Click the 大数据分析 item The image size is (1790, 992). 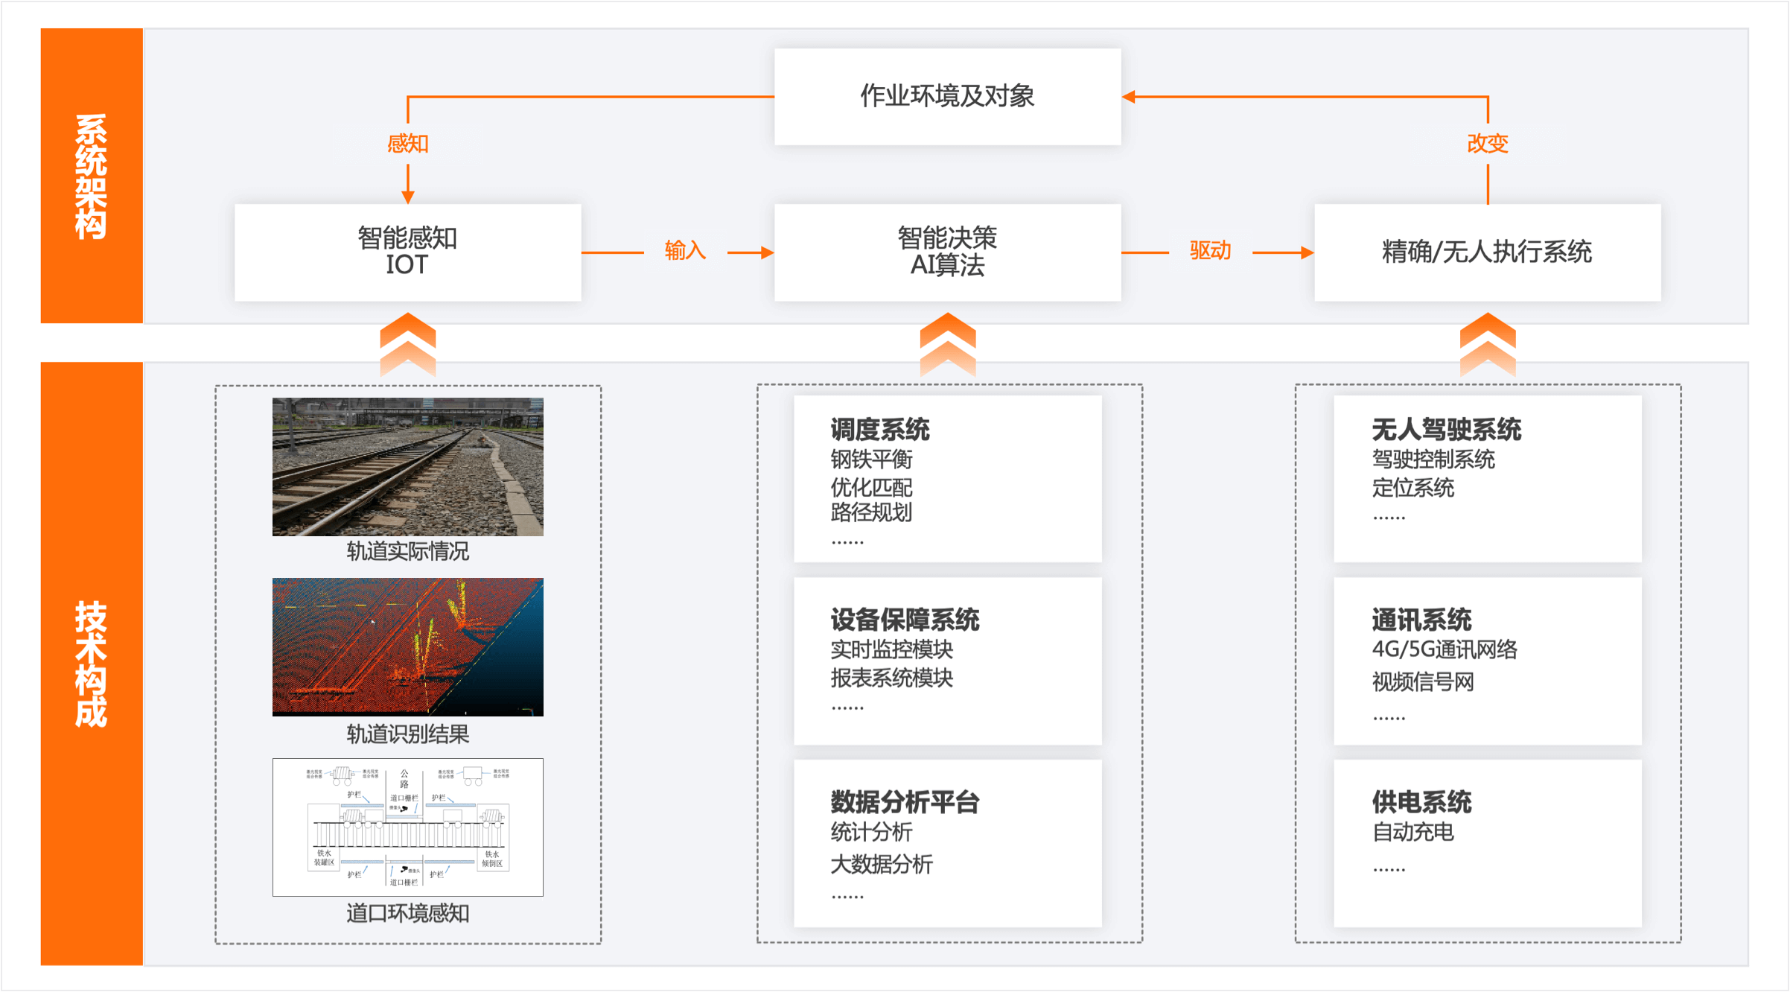click(881, 865)
